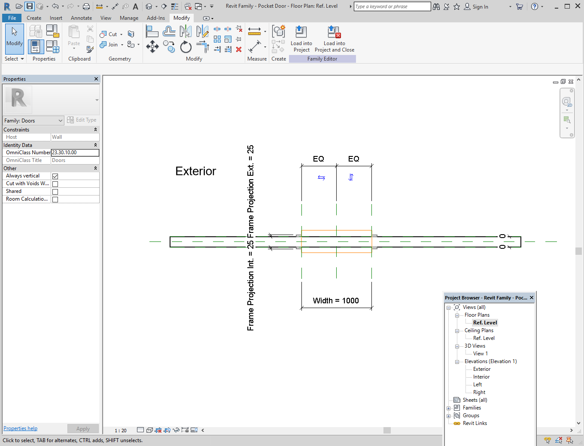This screenshot has width=584, height=446.
Task: Select the Move tool
Action: coord(152,46)
